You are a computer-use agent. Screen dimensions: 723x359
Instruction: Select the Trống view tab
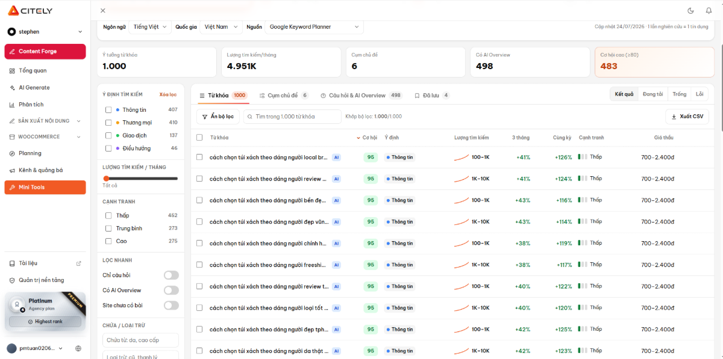pos(680,94)
